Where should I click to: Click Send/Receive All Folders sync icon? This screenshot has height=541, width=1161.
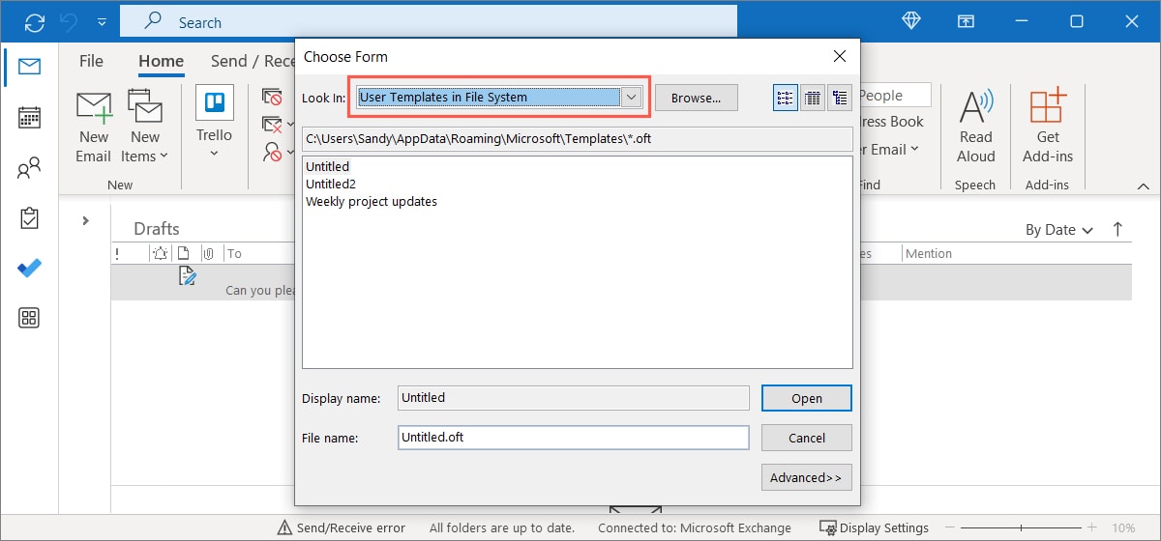(x=35, y=22)
